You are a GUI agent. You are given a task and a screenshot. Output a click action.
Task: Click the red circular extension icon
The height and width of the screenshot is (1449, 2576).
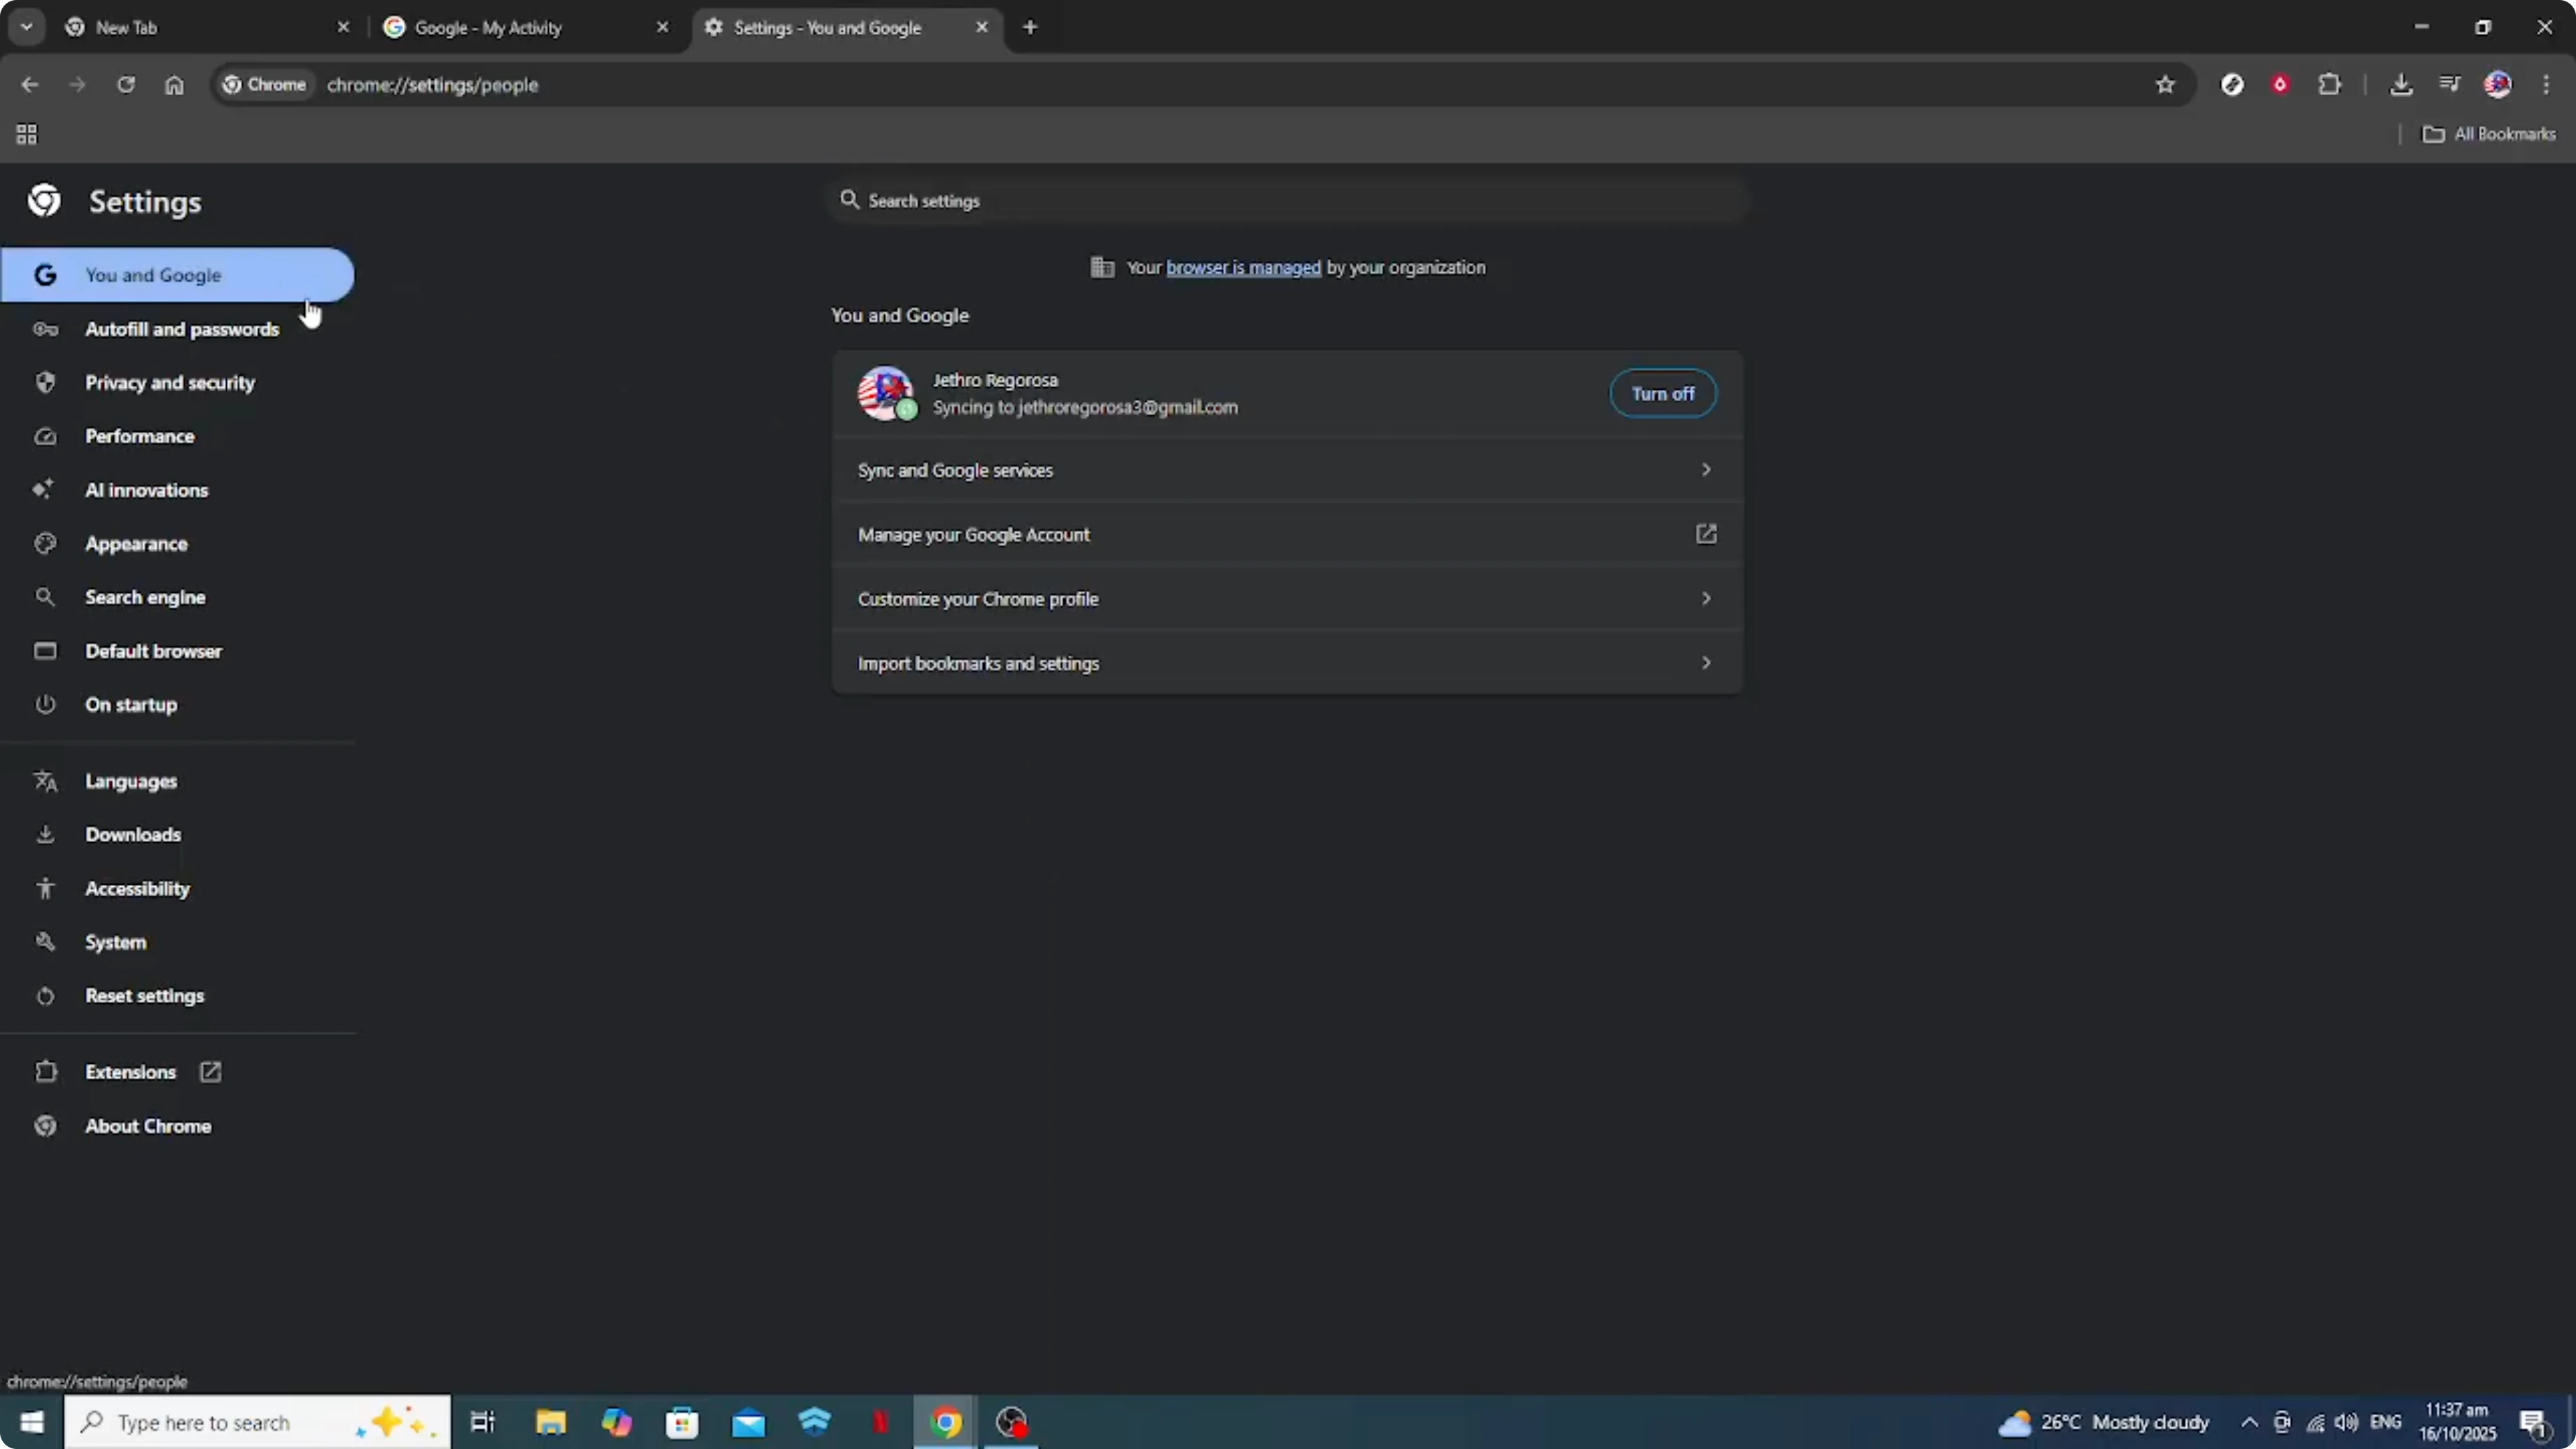tap(2280, 85)
